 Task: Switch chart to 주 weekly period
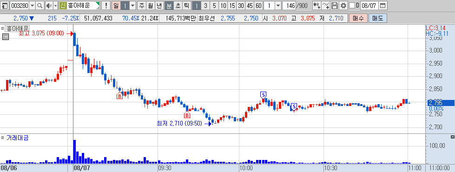pos(141,6)
